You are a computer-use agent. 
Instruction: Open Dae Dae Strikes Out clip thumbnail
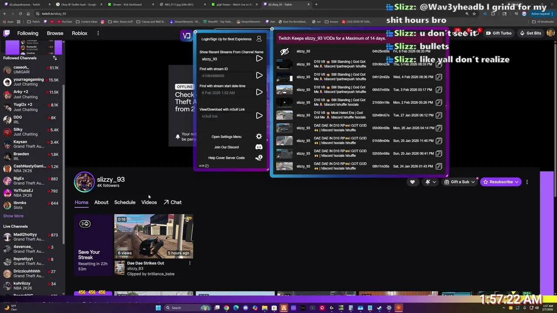tap(154, 236)
